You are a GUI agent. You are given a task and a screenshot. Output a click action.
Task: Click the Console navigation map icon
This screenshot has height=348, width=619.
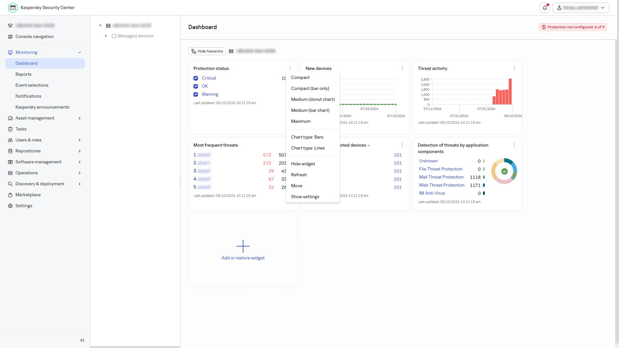tap(10, 37)
